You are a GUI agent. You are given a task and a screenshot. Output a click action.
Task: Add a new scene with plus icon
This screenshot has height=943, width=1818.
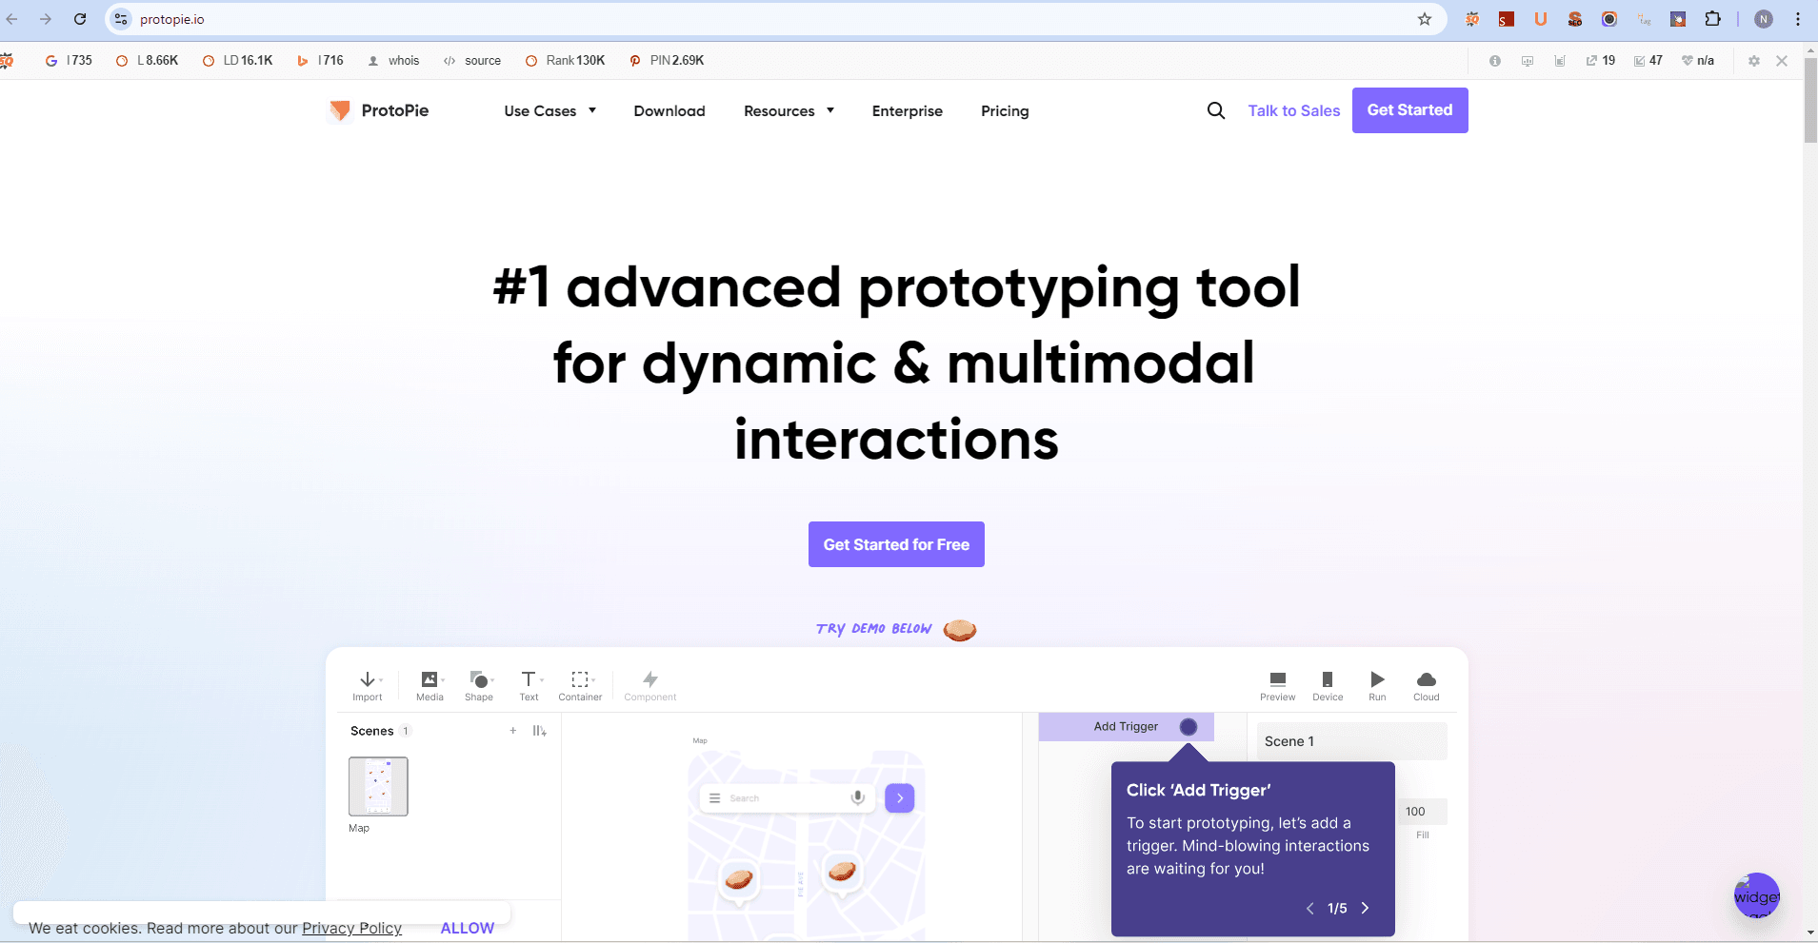(x=513, y=731)
